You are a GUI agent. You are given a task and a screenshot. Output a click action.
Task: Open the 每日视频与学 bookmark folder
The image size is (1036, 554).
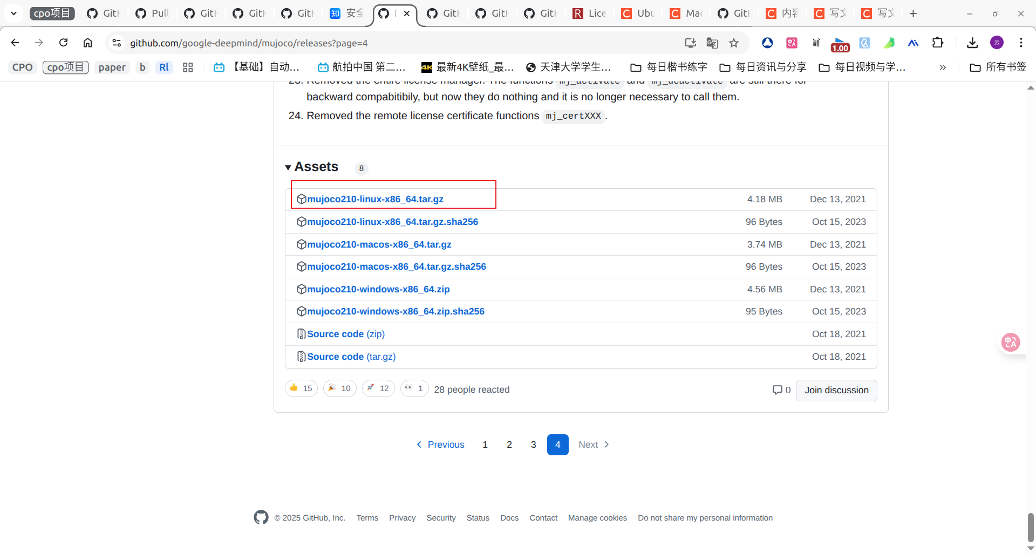(862, 67)
